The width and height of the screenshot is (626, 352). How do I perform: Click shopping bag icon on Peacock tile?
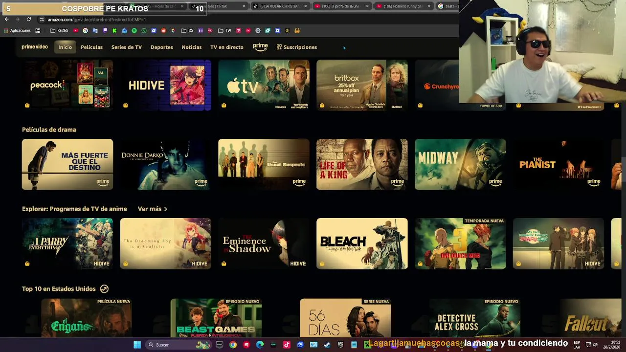click(27, 105)
